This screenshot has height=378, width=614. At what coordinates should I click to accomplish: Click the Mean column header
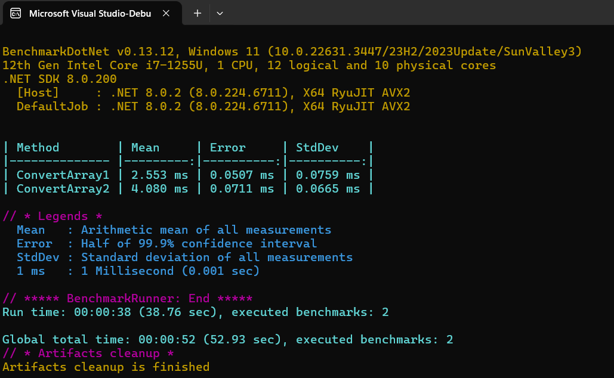click(145, 147)
